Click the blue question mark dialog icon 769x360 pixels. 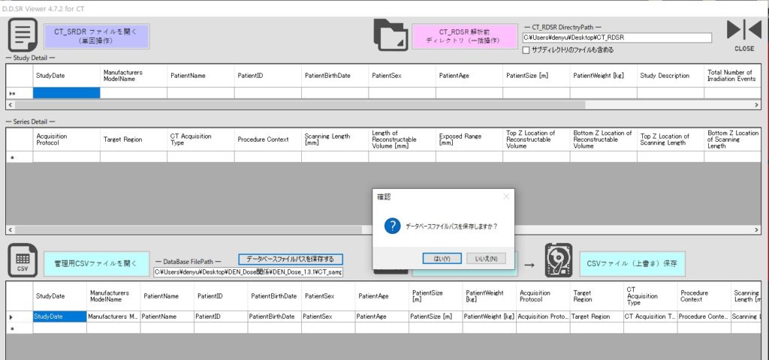392,226
